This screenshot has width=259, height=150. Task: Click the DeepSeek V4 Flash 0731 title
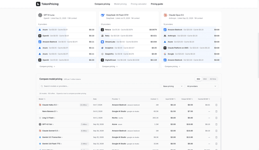(117, 15)
